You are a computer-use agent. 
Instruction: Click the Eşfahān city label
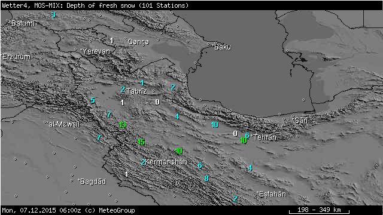pyautogui.click(x=272, y=194)
